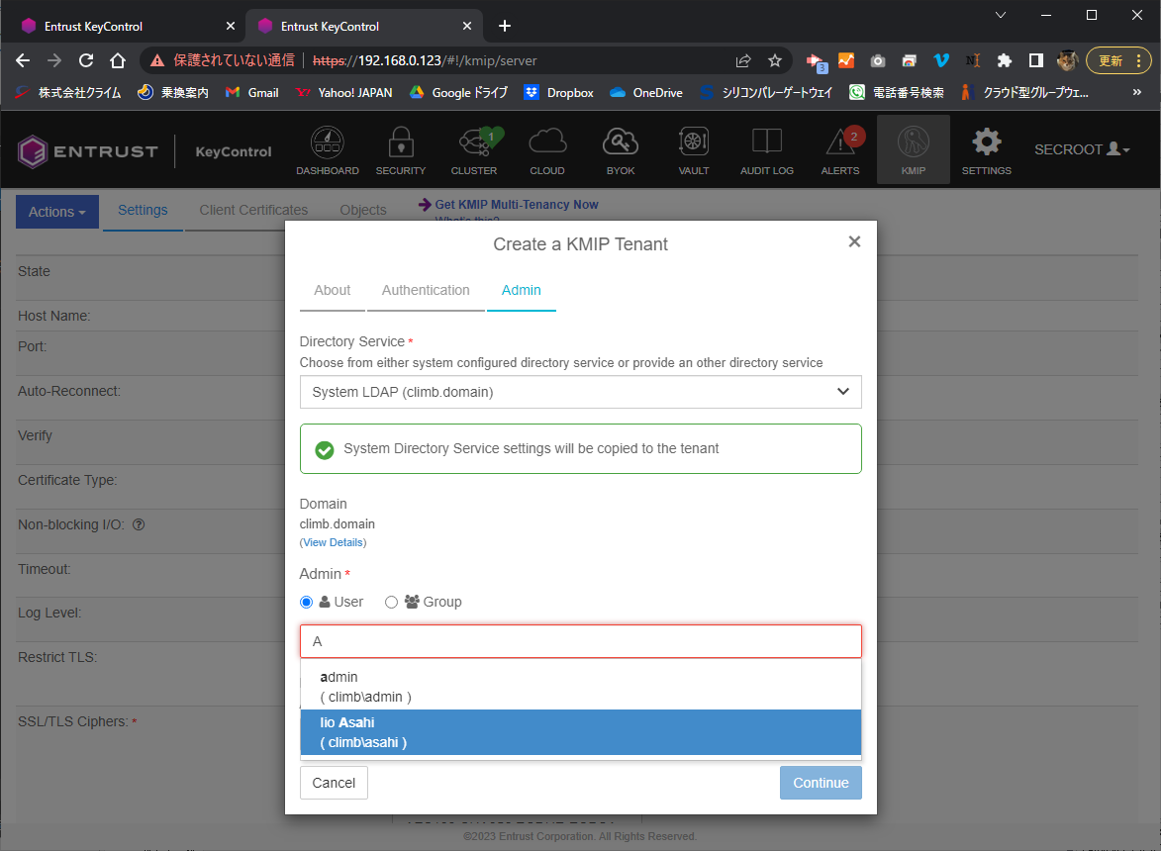Open the Directory Service dropdown
Screen dimensions: 1161x851
coord(580,392)
